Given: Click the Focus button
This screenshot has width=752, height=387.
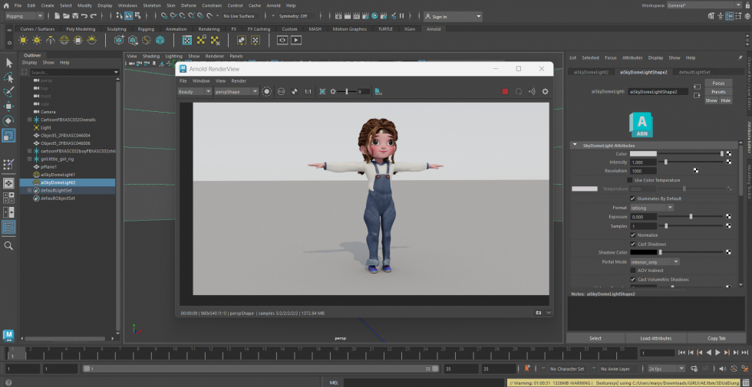Looking at the screenshot, I should point(718,84).
